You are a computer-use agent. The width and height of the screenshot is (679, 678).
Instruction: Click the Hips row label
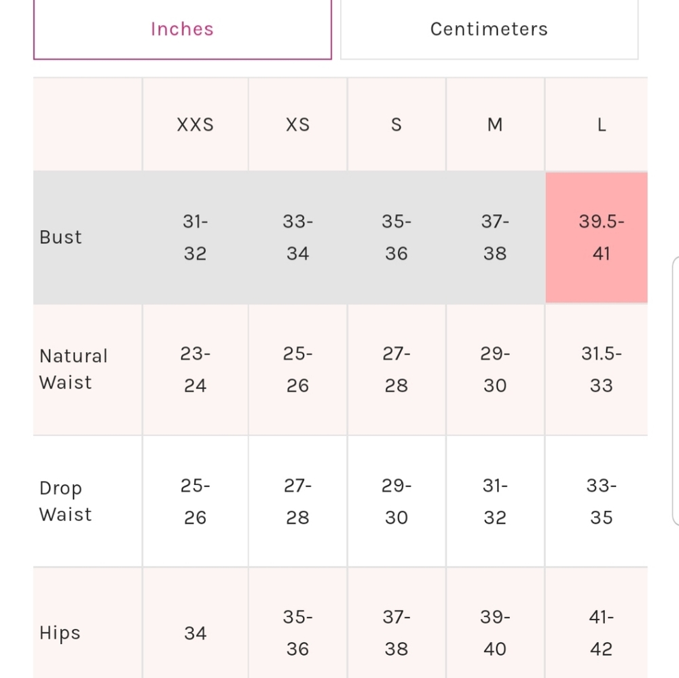[x=60, y=632]
